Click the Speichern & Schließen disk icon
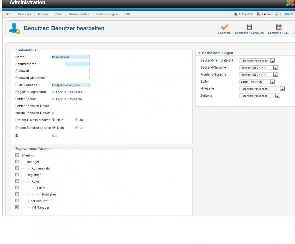The width and height of the screenshot is (295, 244). tap(249, 27)
